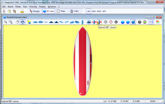This screenshot has height=104, width=165.
Task: Open the Windows menu
Action: pyautogui.click(x=52, y=7)
